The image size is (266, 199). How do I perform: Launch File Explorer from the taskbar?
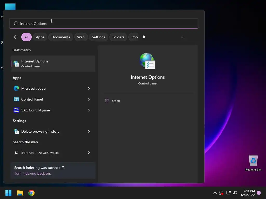(x=20, y=193)
